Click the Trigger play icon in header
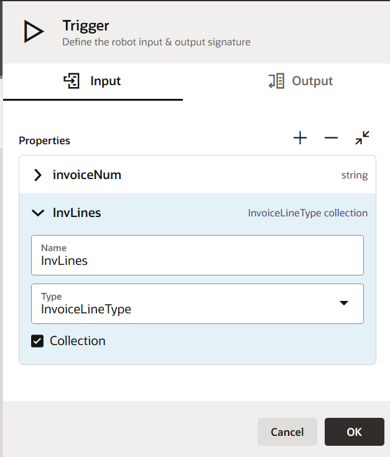Screen dimensions: 390x457 click(34, 32)
